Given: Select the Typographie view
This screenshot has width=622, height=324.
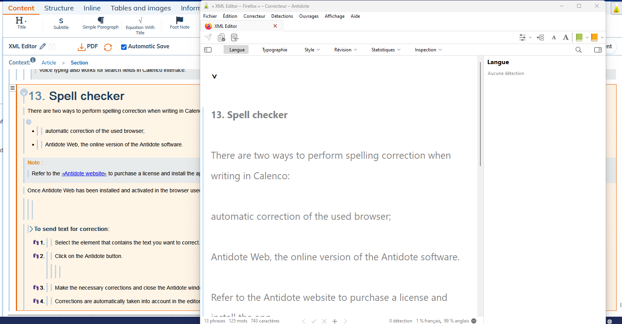Looking at the screenshot, I should pos(274,50).
